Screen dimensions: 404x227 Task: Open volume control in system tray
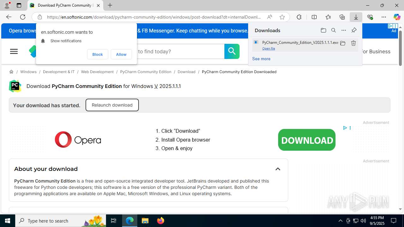(x=363, y=221)
